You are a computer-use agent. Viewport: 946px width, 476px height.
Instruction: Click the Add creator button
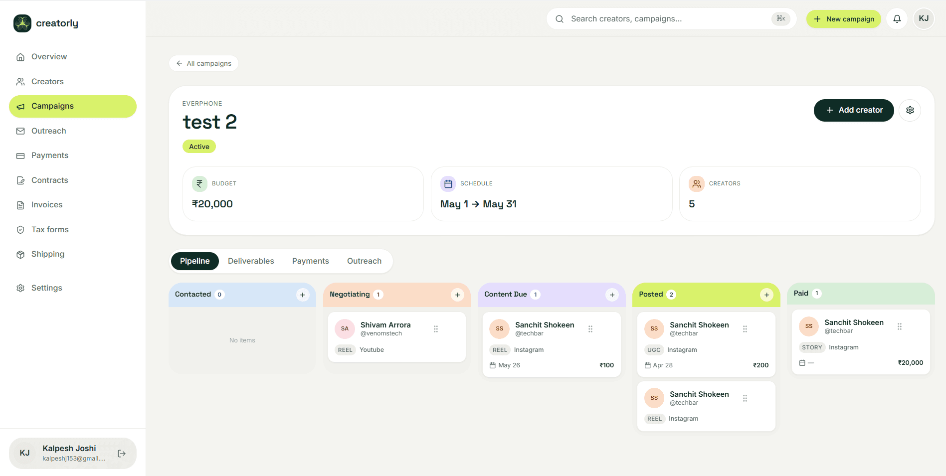(854, 110)
